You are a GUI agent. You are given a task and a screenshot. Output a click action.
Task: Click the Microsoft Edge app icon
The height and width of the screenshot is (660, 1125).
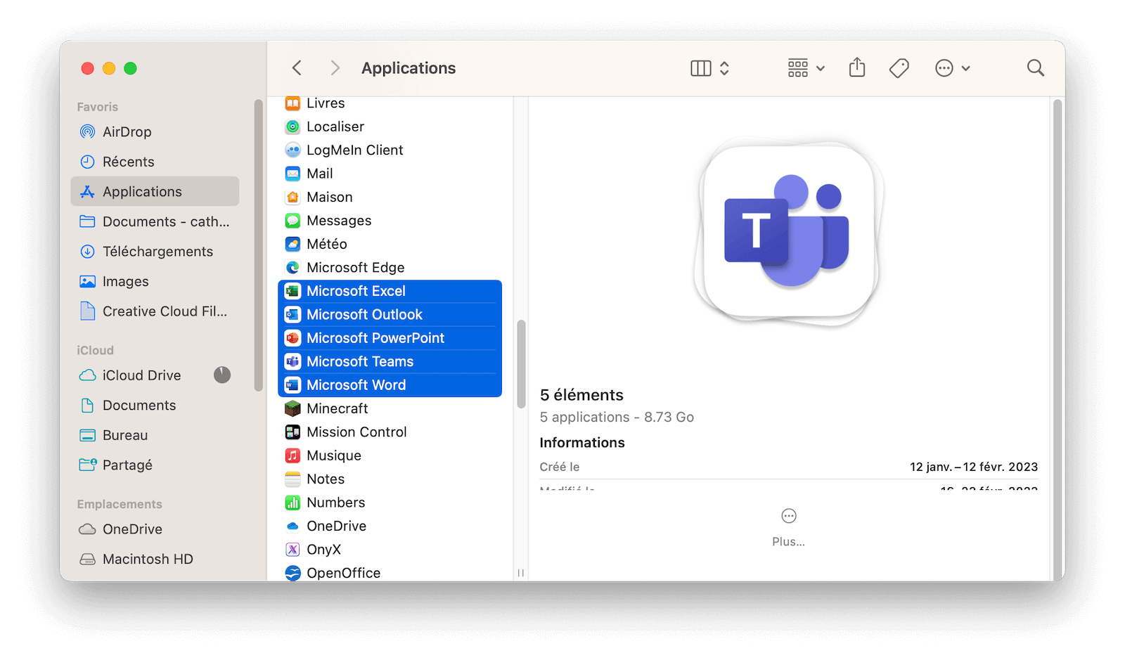292,268
